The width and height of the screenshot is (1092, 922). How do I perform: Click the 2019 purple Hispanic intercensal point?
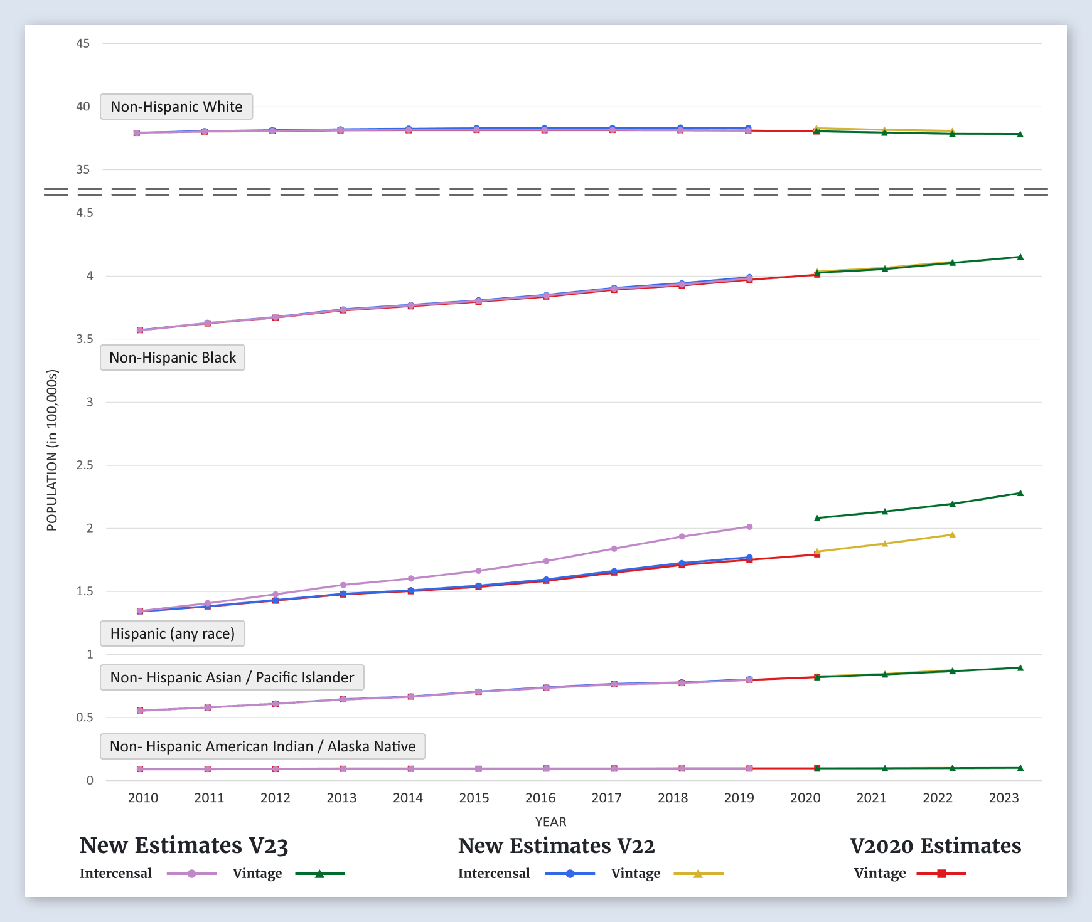click(x=749, y=527)
